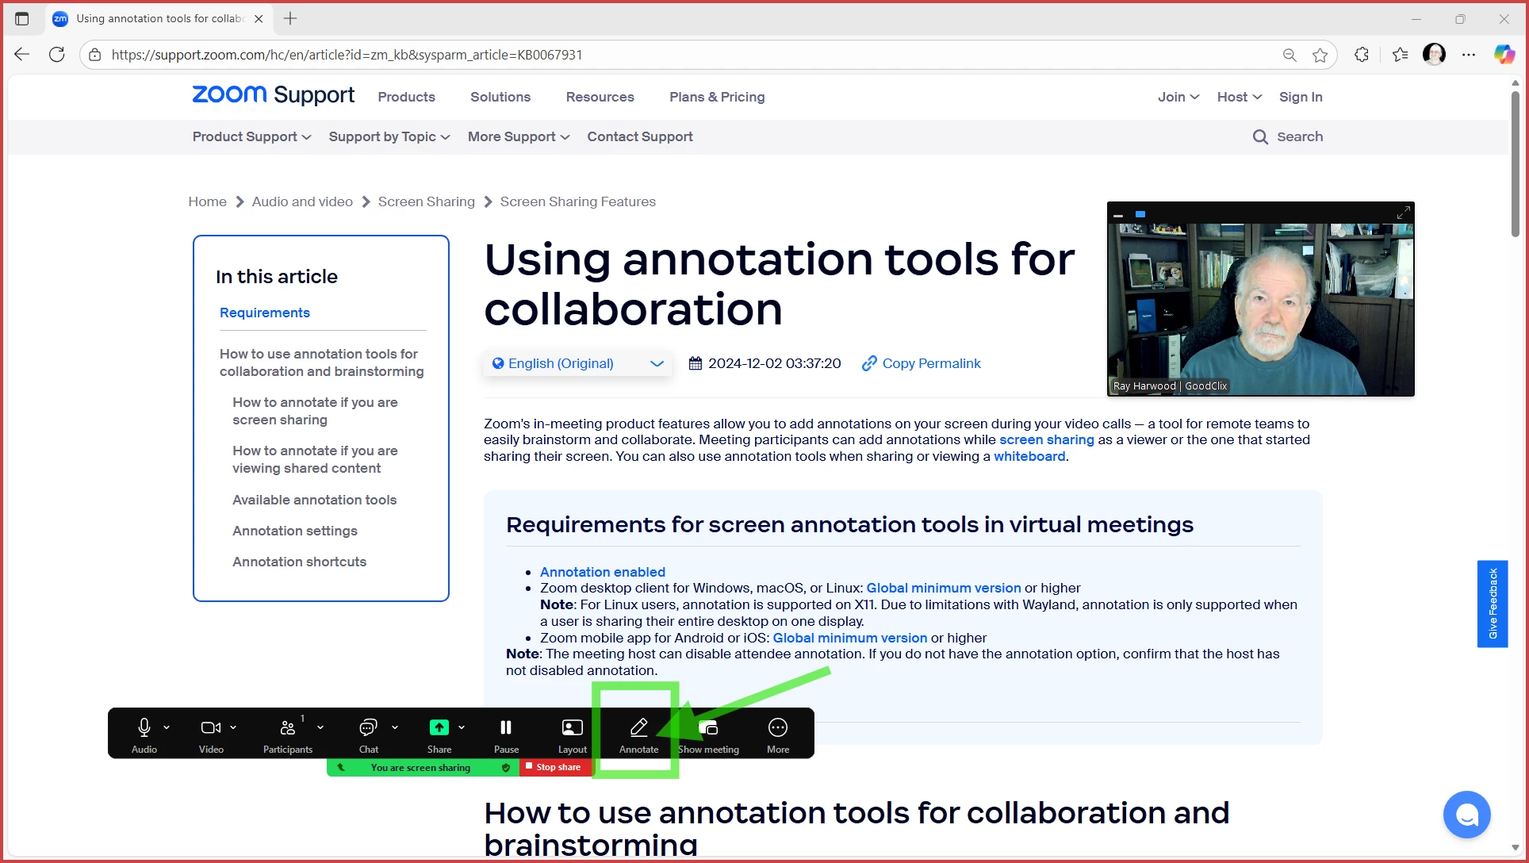This screenshot has height=863, width=1529.
Task: Open the blue chat bubble assistant
Action: [1466, 815]
